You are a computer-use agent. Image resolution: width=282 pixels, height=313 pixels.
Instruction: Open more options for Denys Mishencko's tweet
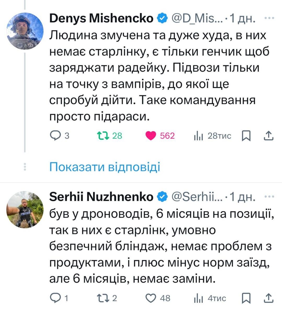pyautogui.click(x=269, y=18)
